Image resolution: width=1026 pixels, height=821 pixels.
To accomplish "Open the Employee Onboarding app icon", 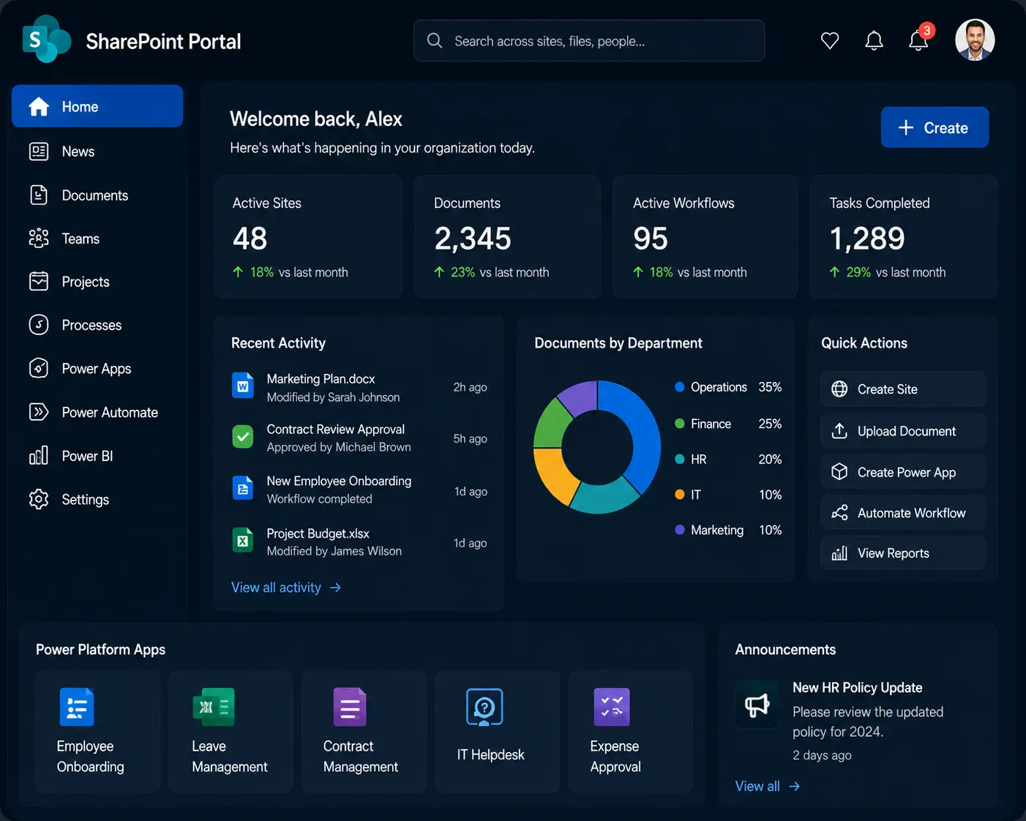I will click(77, 707).
